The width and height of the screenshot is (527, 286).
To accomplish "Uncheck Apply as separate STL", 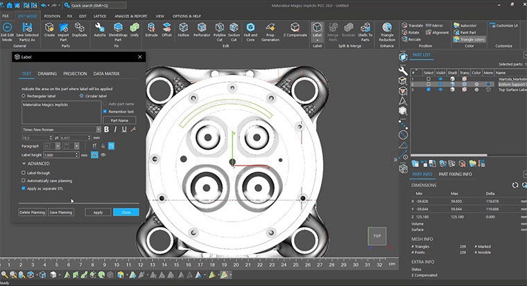I will [x=24, y=188].
